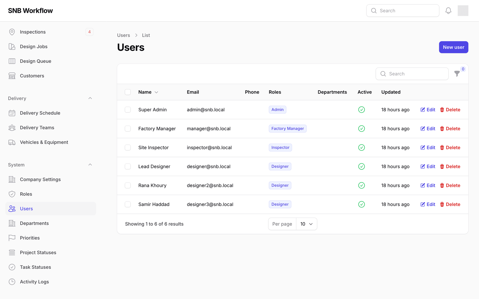
Task: Click Vehicles & Equipment truck icon
Action: tap(12, 142)
